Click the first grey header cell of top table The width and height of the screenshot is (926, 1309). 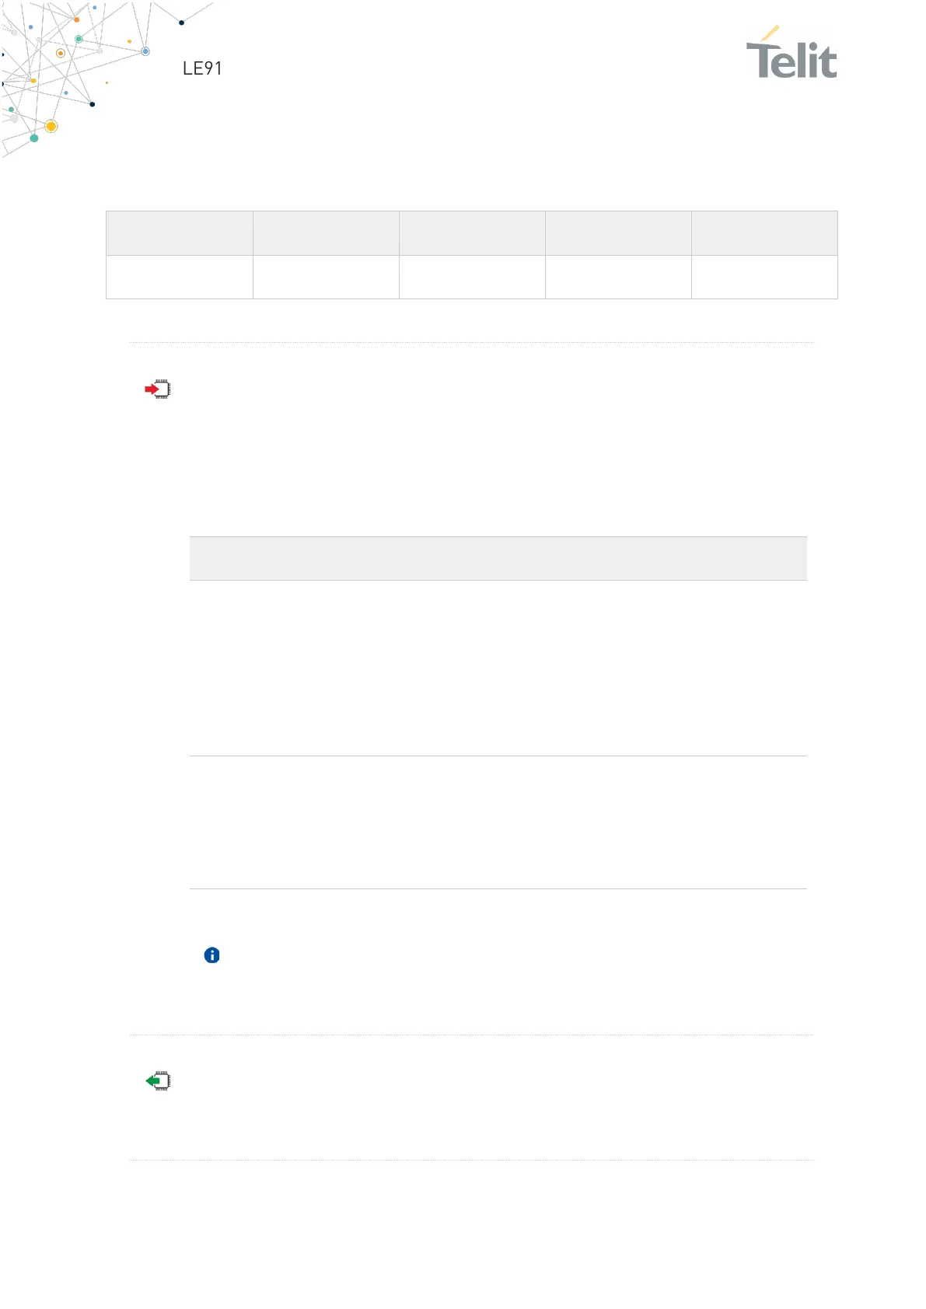(x=180, y=233)
